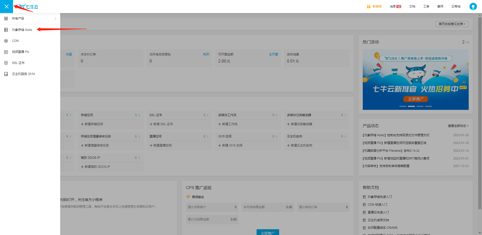Select 视频直播 Pili in the side menu
Image resolution: width=482 pixels, height=235 pixels.
(30, 52)
